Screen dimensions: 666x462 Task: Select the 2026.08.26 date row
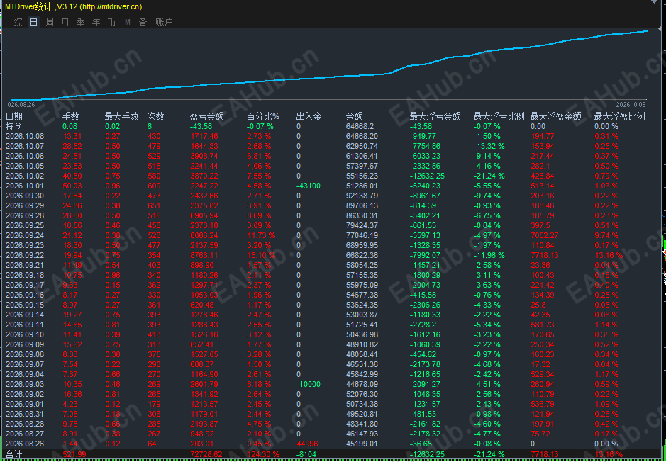(x=25, y=444)
